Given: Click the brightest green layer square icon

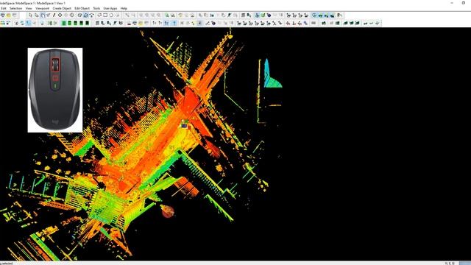Looking at the screenshot, I should click(64, 23).
